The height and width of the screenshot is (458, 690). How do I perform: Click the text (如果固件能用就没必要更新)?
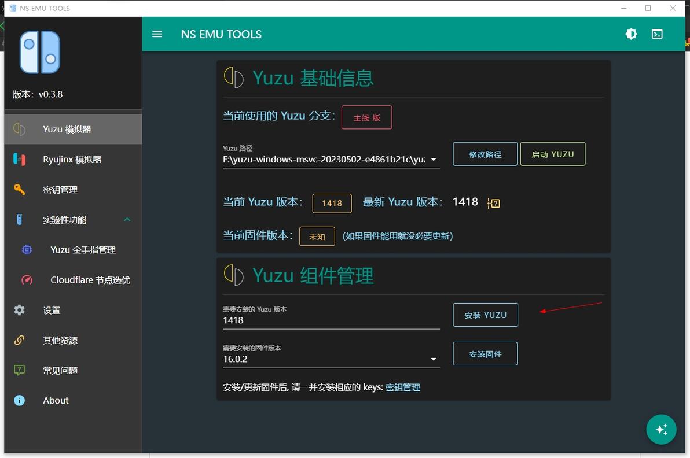point(397,236)
